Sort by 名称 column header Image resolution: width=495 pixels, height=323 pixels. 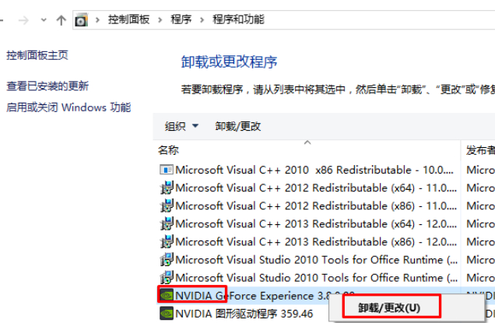(168, 150)
